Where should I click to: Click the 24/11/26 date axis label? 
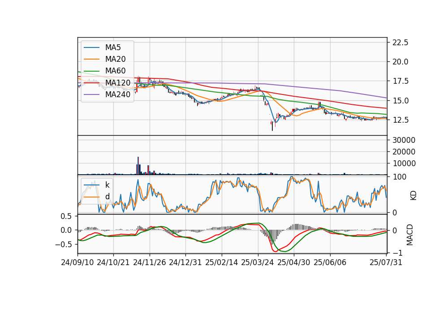150,262
